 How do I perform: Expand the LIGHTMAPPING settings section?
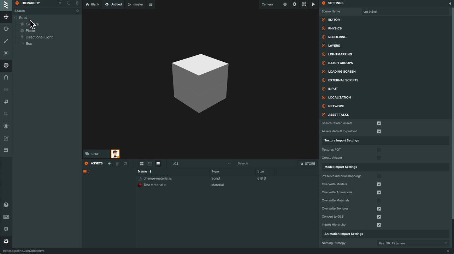(x=385, y=54)
